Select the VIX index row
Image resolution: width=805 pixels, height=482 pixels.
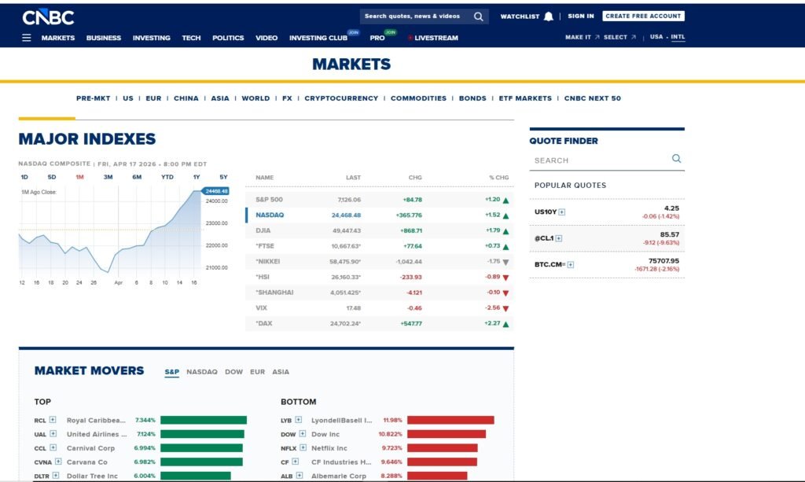point(380,308)
